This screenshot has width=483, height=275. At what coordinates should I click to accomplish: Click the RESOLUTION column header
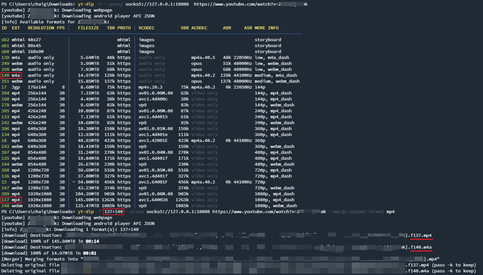coord(41,28)
